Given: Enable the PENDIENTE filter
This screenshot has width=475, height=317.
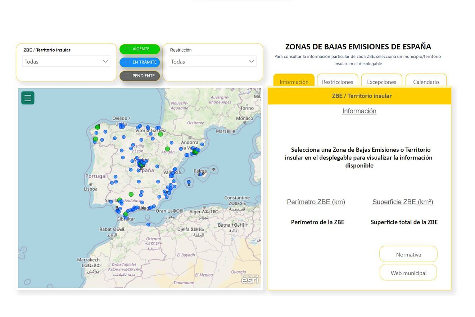Looking at the screenshot, I should coord(140,75).
